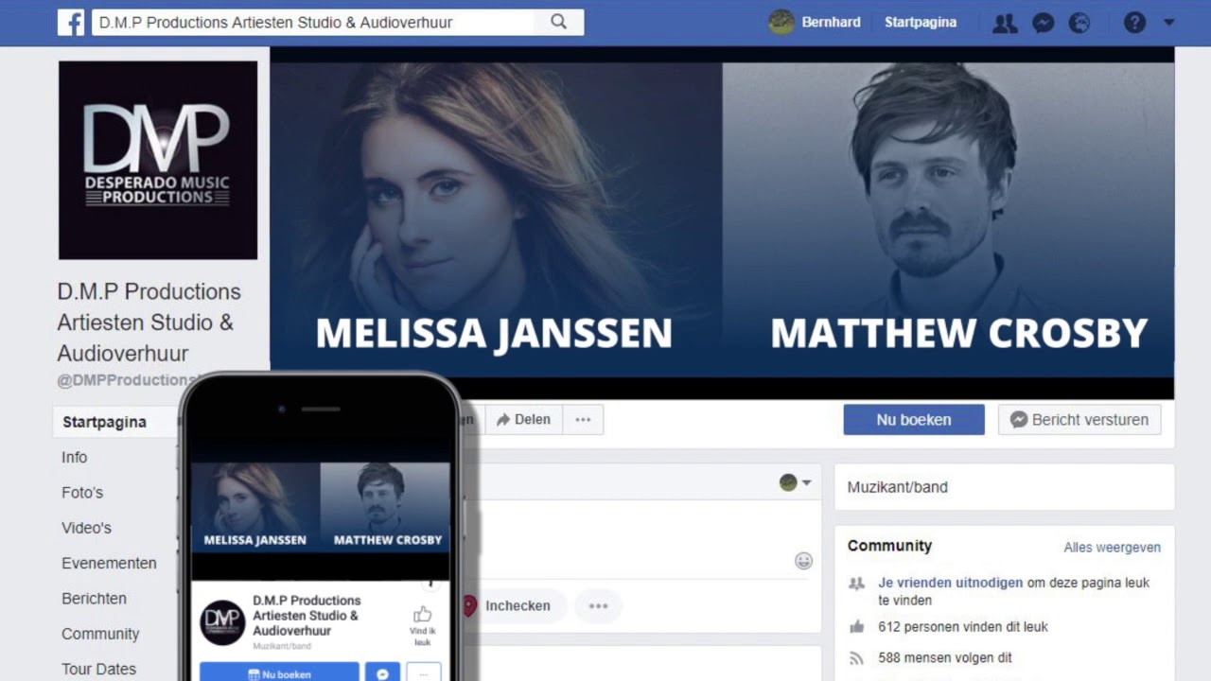Image resolution: width=1211 pixels, height=681 pixels.
Task: Click the Facebook logo icon
Action: (x=71, y=22)
